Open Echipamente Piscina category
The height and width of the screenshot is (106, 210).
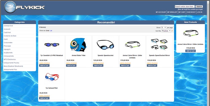(x=11, y=63)
